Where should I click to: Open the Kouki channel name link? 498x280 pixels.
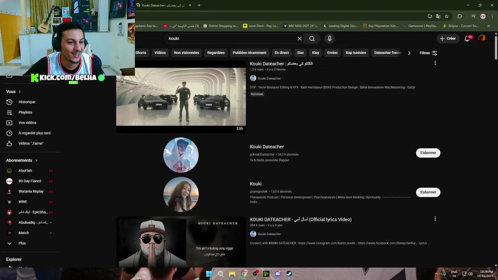(256, 184)
